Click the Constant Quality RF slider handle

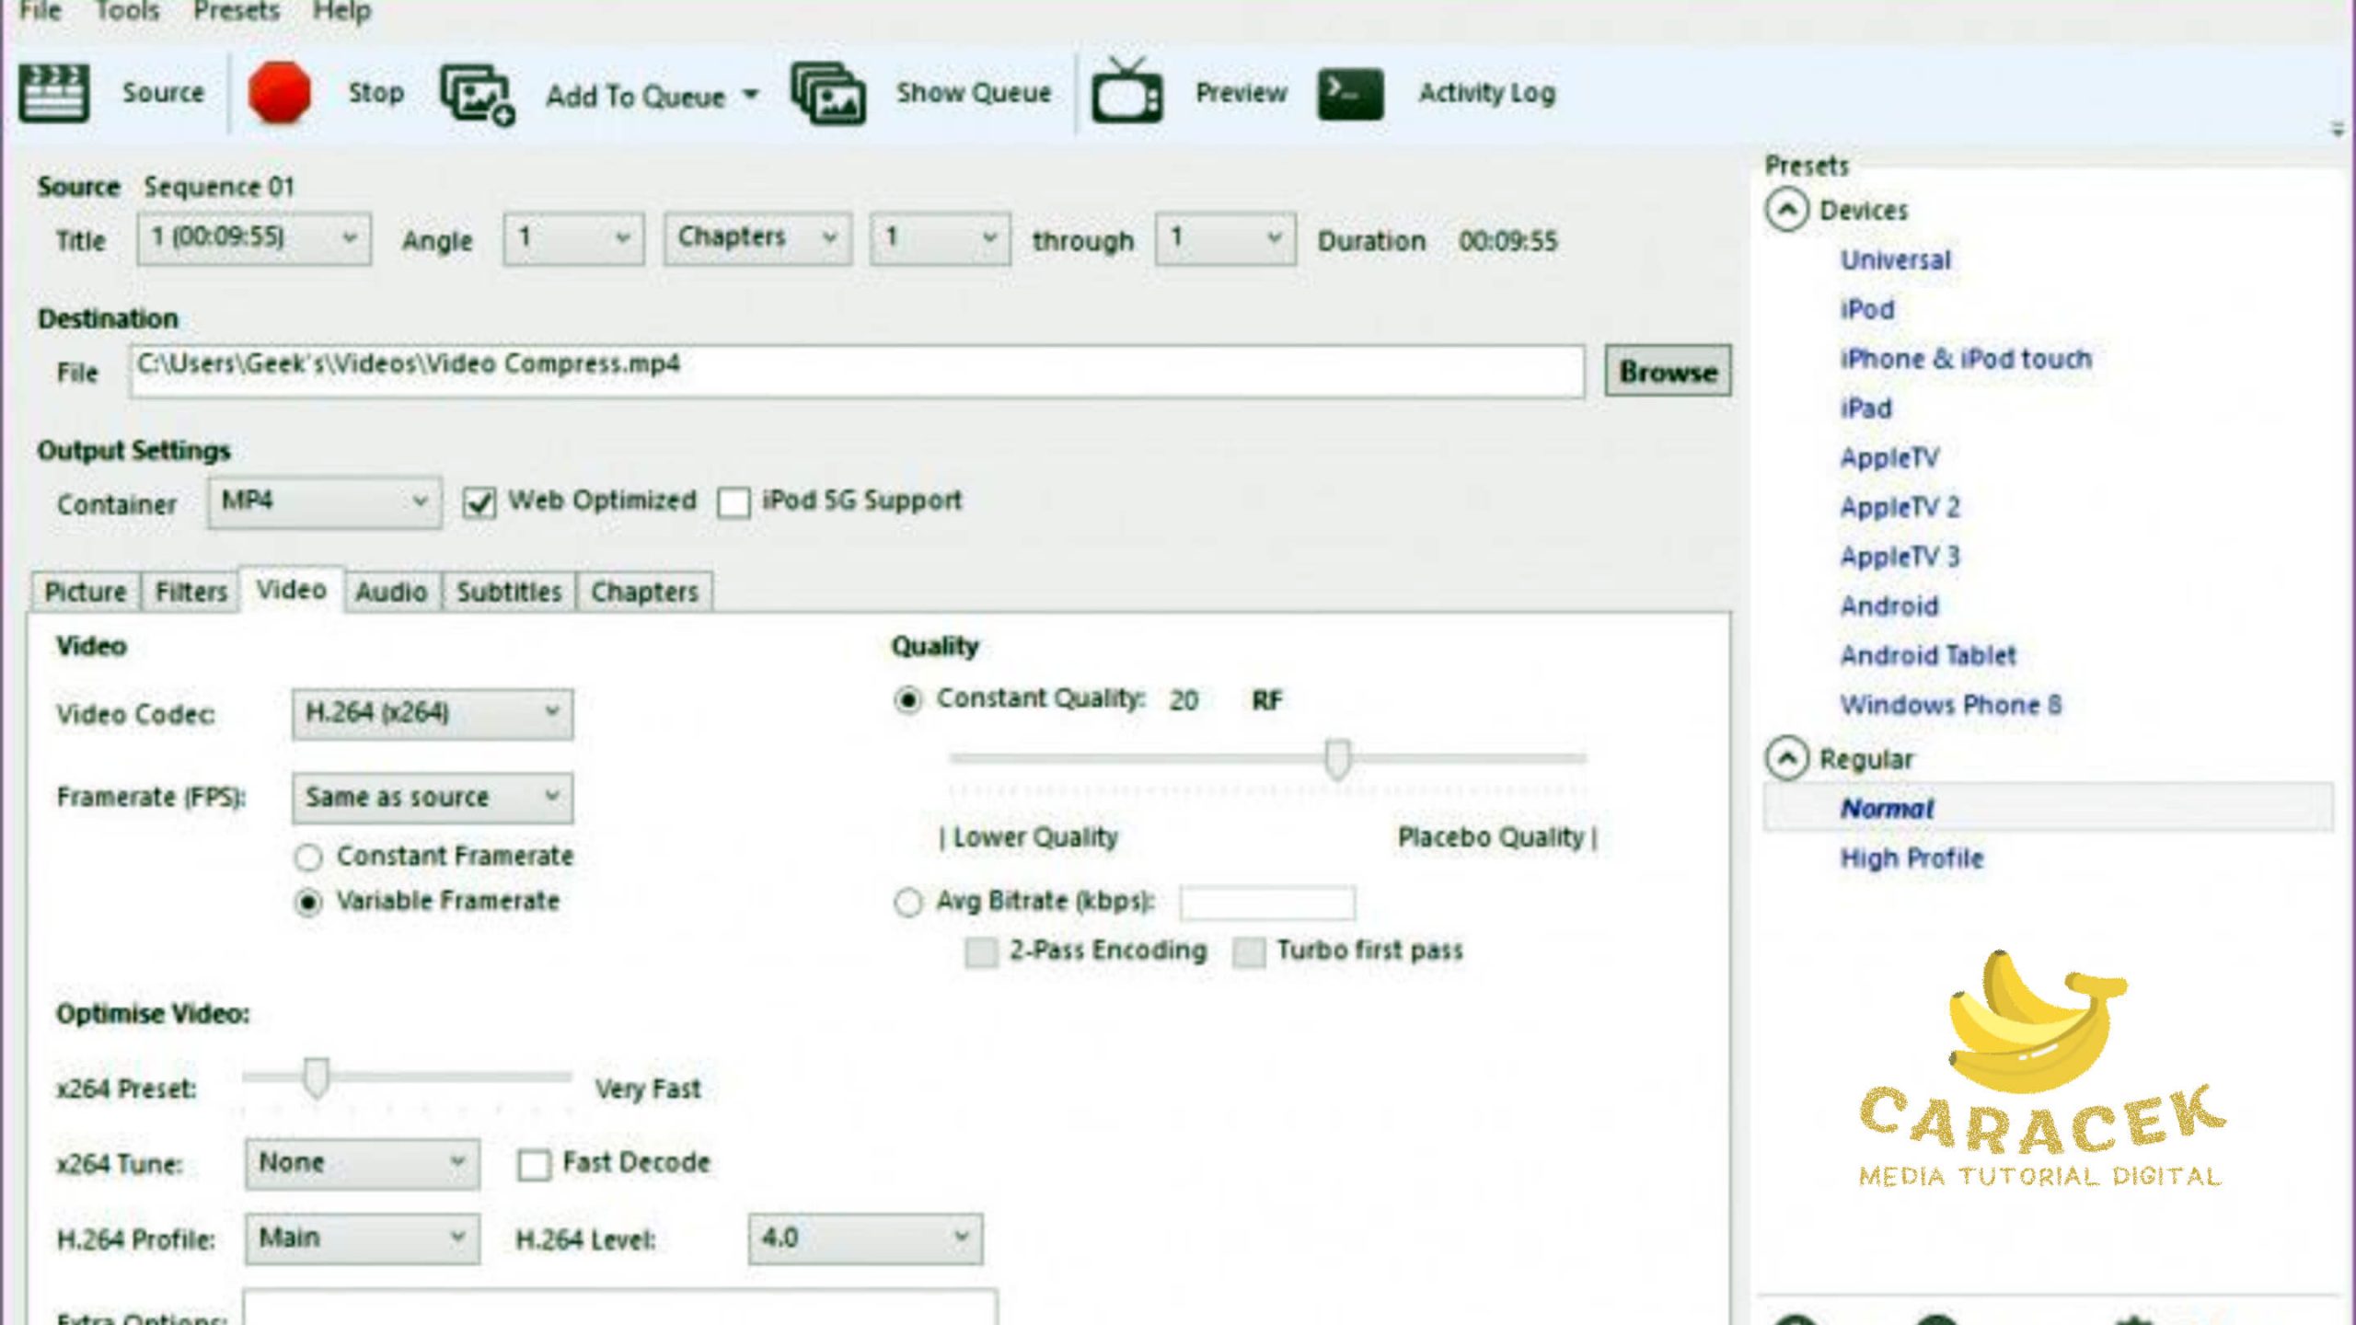pyautogui.click(x=1337, y=758)
